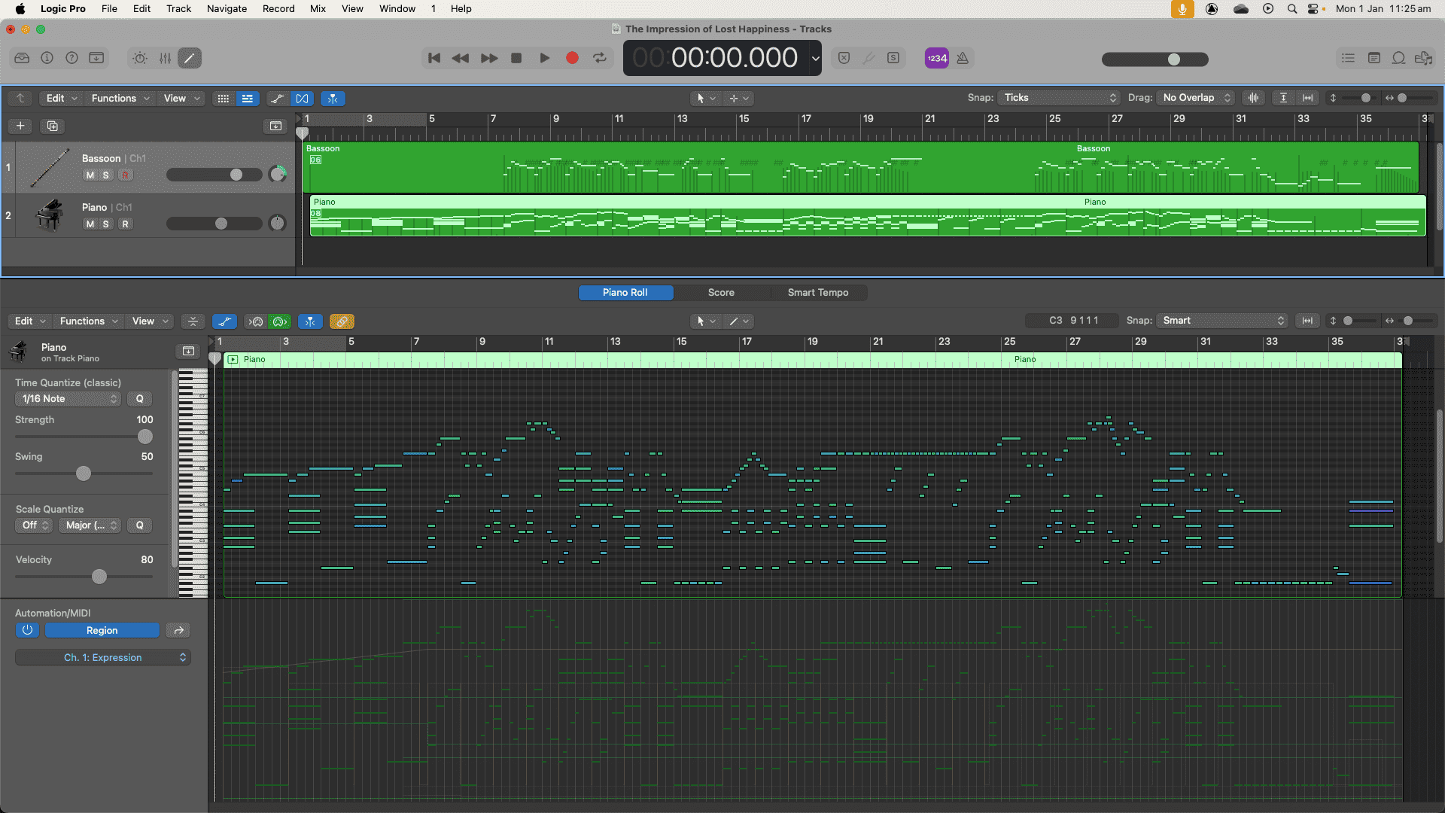
Task: Click the Piano Roll tab
Action: pos(624,292)
